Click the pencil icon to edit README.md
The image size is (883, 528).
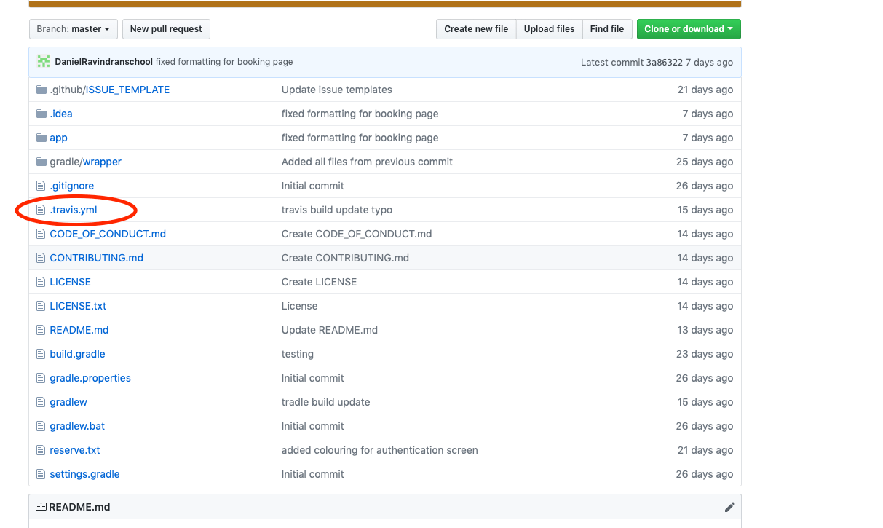[730, 506]
